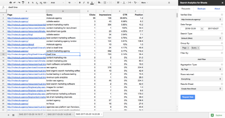
Task: Open the font size 10 dropdown
Action: point(72,3)
